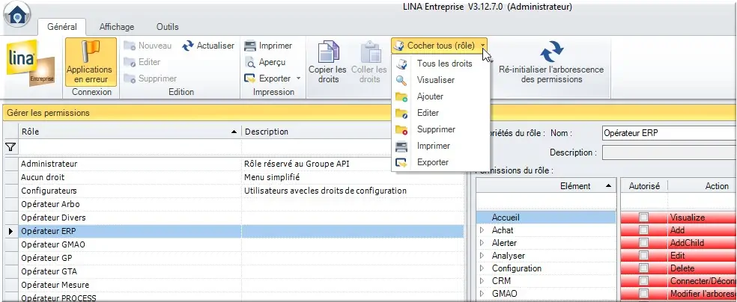Click the Description field in role properties

tap(670, 152)
